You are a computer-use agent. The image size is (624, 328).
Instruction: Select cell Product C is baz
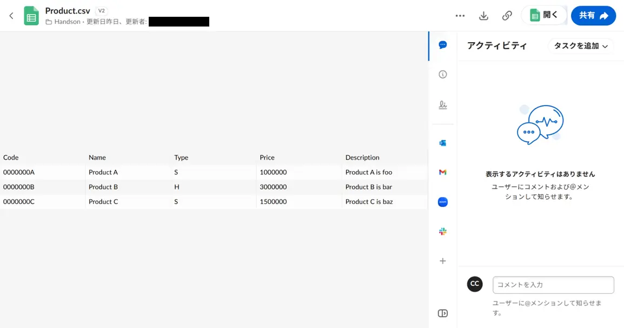[x=385, y=202]
